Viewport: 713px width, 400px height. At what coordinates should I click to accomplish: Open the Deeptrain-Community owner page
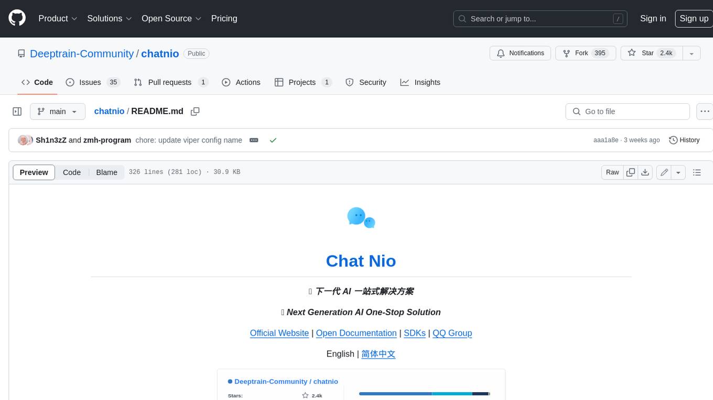click(82, 53)
